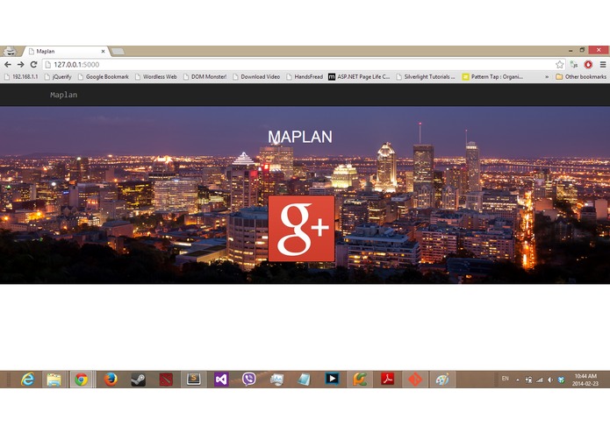This screenshot has height=433, width=610.
Task: Open the Silverlight Tutorials bookmark
Action: pos(426,77)
